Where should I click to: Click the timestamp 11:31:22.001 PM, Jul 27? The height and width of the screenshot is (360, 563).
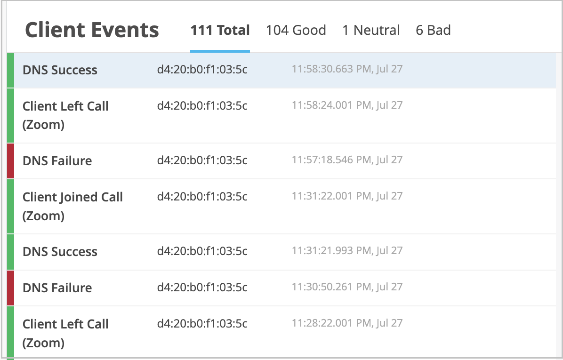tap(347, 196)
